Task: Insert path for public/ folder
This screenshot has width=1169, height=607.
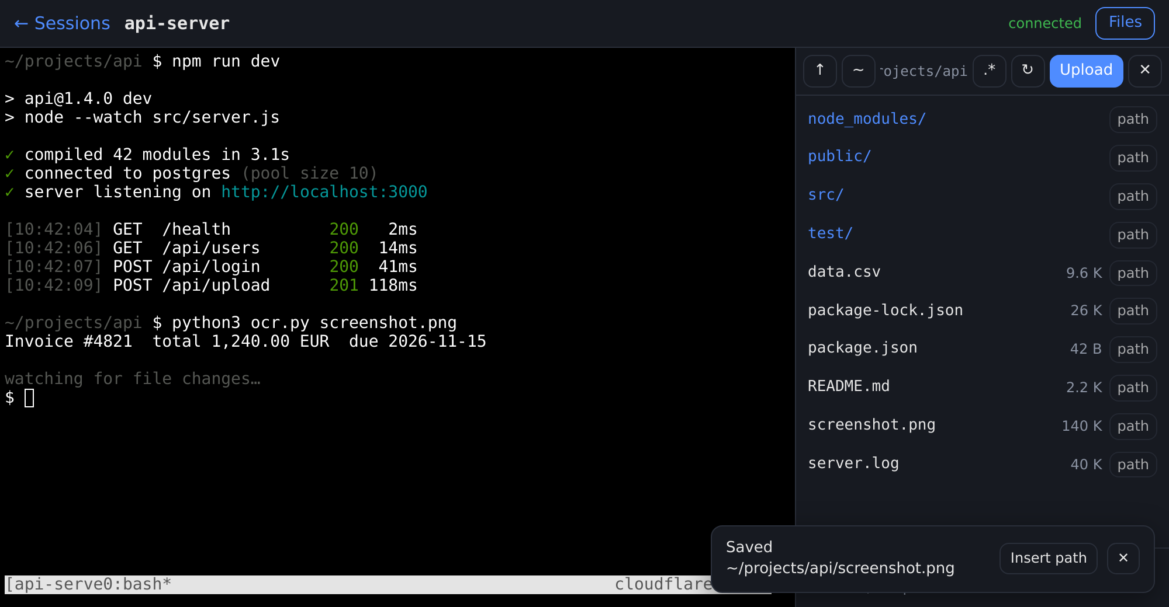Action: point(1133,158)
